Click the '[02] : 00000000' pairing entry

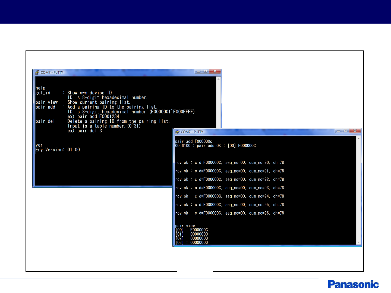(x=192, y=238)
